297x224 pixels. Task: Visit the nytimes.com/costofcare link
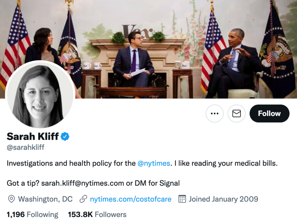(131, 199)
